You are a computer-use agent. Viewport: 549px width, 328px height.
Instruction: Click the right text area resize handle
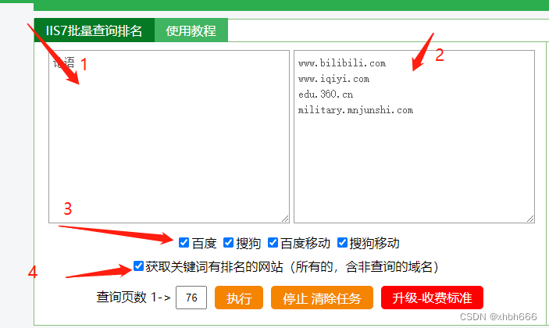[530, 219]
